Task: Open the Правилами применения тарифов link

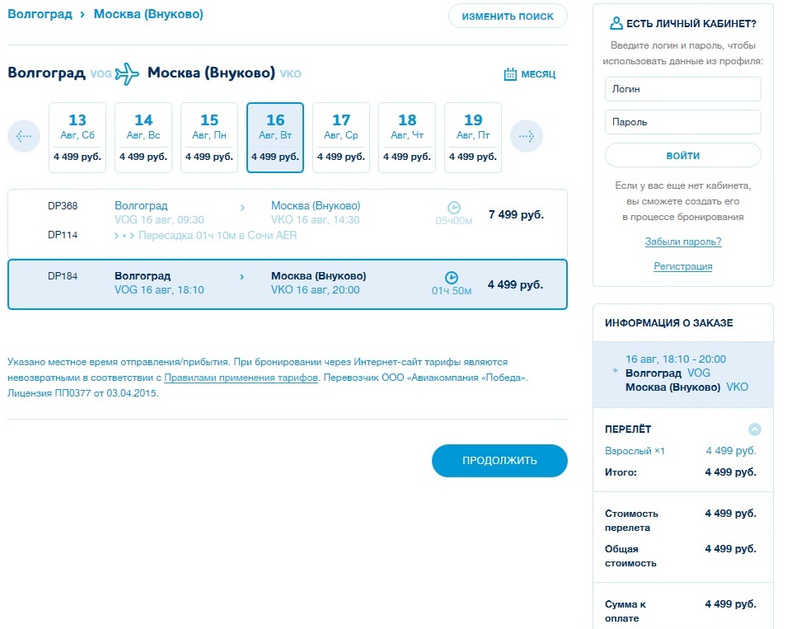Action: point(241,378)
